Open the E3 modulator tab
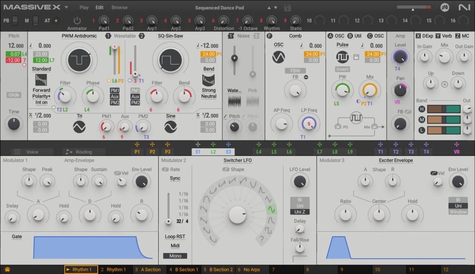Viewport: 475px width, 274px height. (x=228, y=152)
